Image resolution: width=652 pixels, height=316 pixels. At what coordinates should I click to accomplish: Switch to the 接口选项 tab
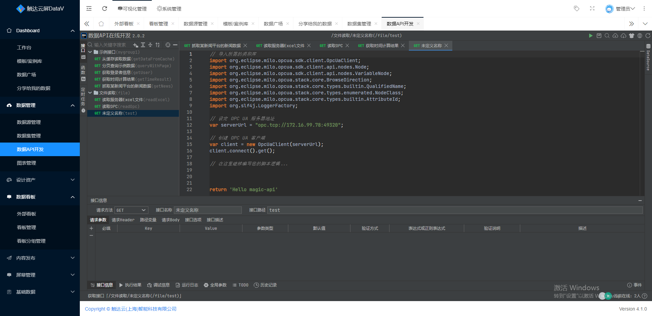(193, 220)
